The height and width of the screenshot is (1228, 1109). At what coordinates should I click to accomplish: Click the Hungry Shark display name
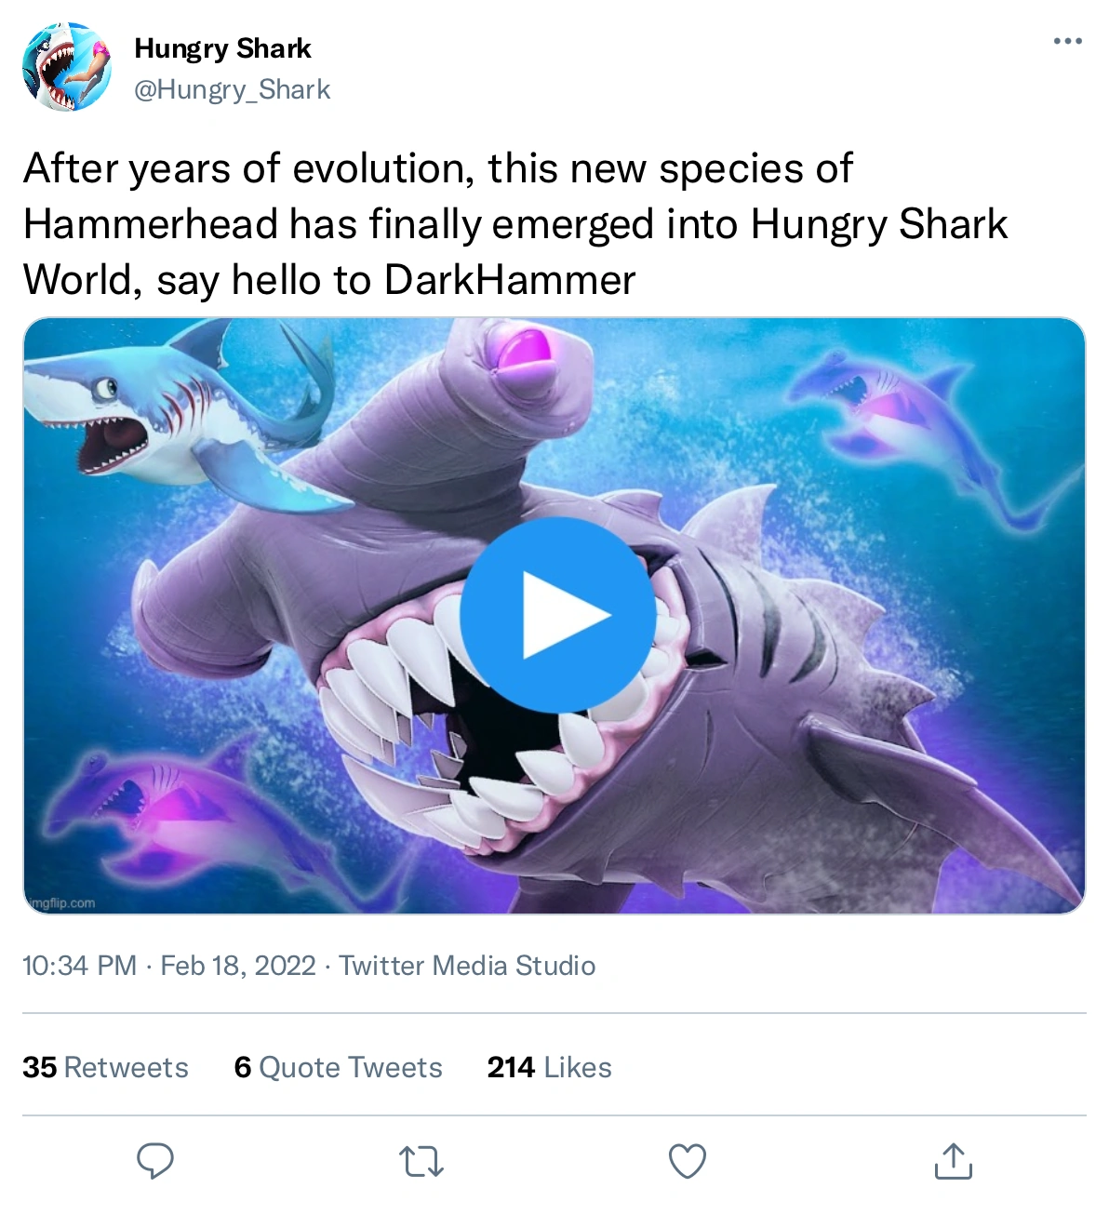pyautogui.click(x=222, y=48)
